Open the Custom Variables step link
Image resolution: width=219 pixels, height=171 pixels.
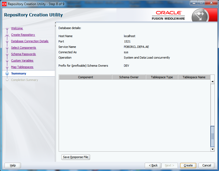coord(22,60)
